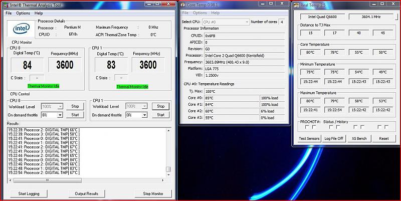Start CPU 0 on demand throttle
401x201 pixels.
(x=75, y=115)
